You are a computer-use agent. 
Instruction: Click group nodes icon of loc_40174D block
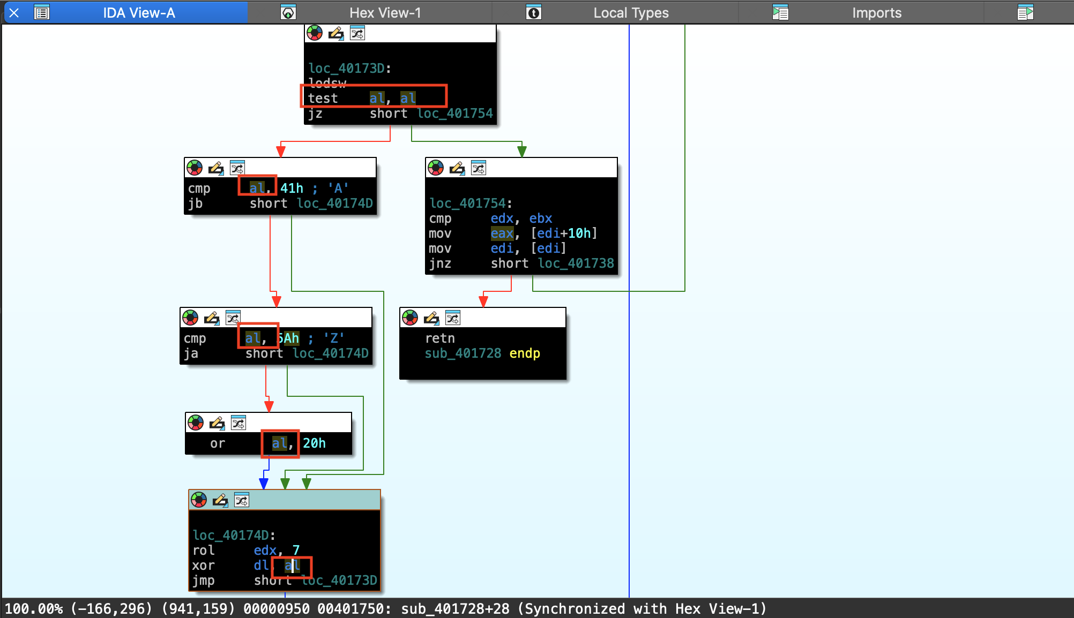[x=242, y=500]
